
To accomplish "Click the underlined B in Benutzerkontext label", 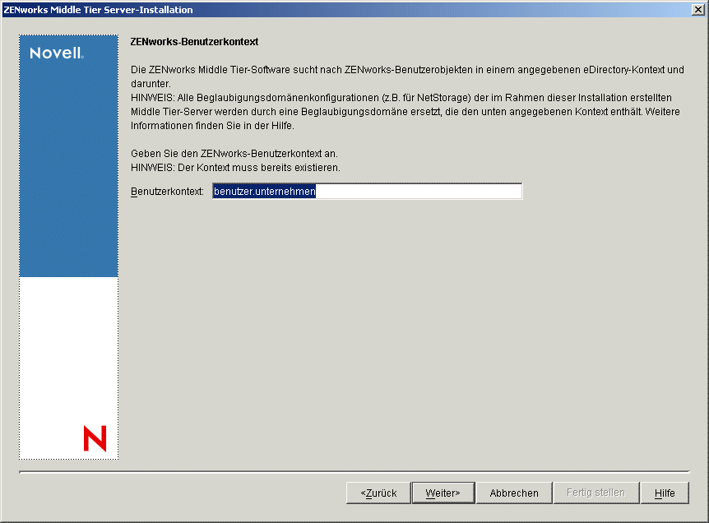I will pyautogui.click(x=133, y=191).
